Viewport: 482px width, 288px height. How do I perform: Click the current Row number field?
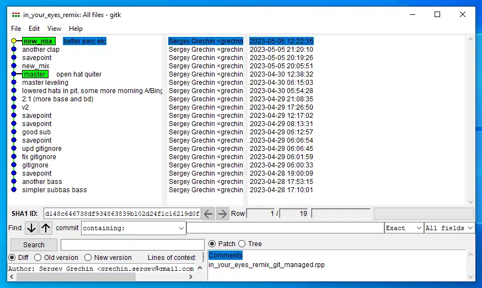261,214
